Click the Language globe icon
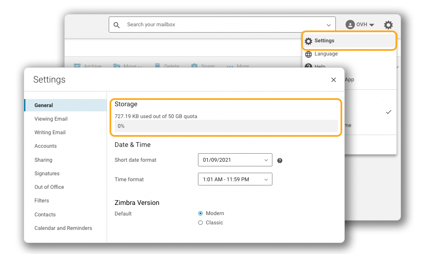 tap(308, 54)
